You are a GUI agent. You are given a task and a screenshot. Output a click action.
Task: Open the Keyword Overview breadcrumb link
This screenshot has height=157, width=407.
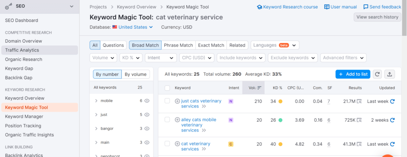(137, 7)
